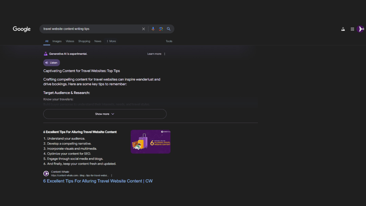Open Search Labs flask icon
This screenshot has height=206, width=366.
pos(343,29)
